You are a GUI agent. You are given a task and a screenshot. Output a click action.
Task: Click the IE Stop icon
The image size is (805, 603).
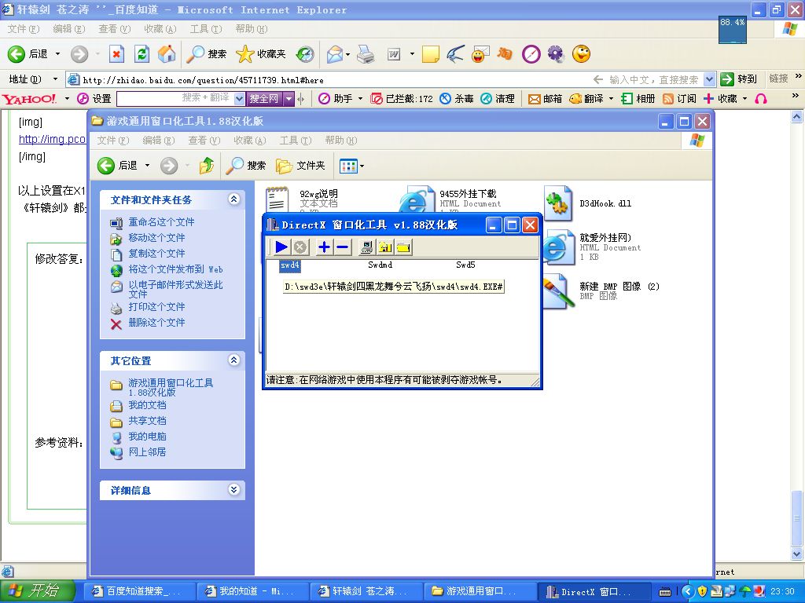(116, 53)
